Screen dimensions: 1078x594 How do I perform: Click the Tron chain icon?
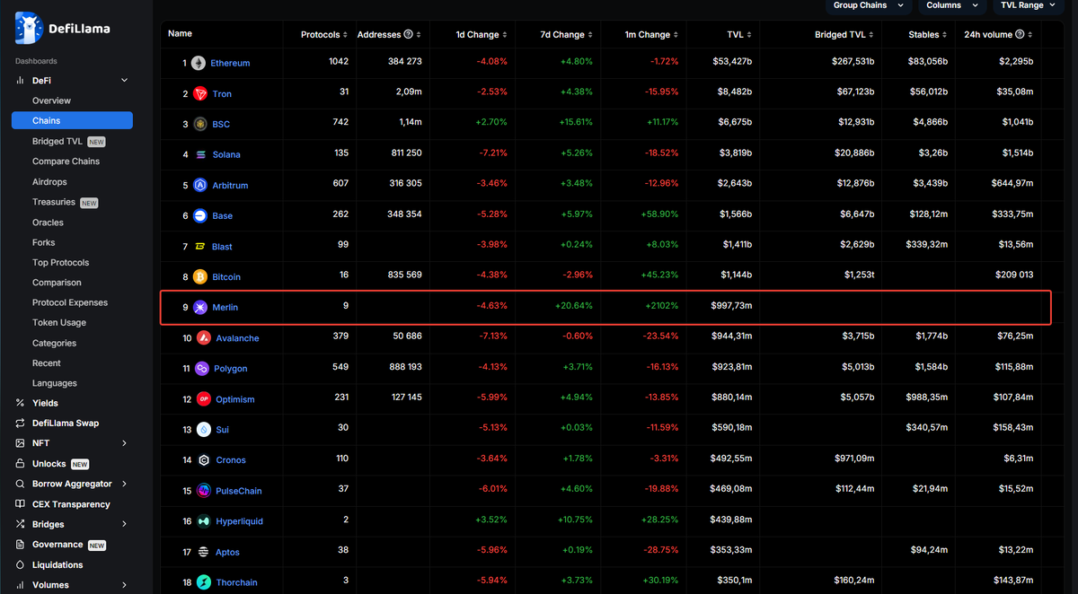[x=199, y=93]
